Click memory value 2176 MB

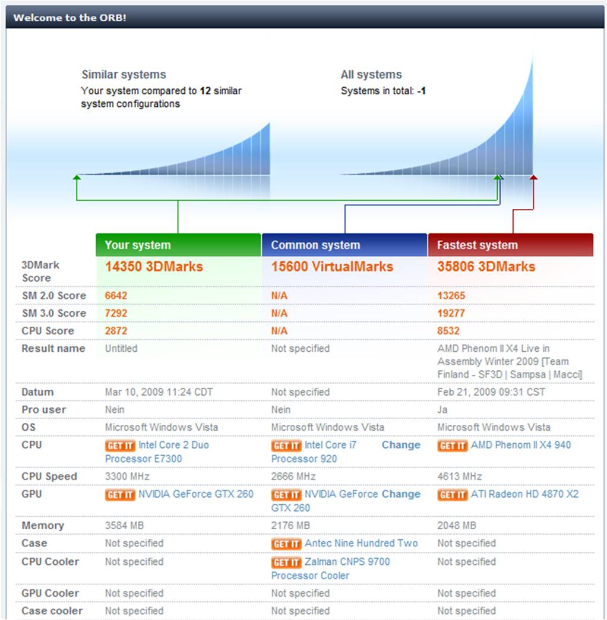coord(290,526)
